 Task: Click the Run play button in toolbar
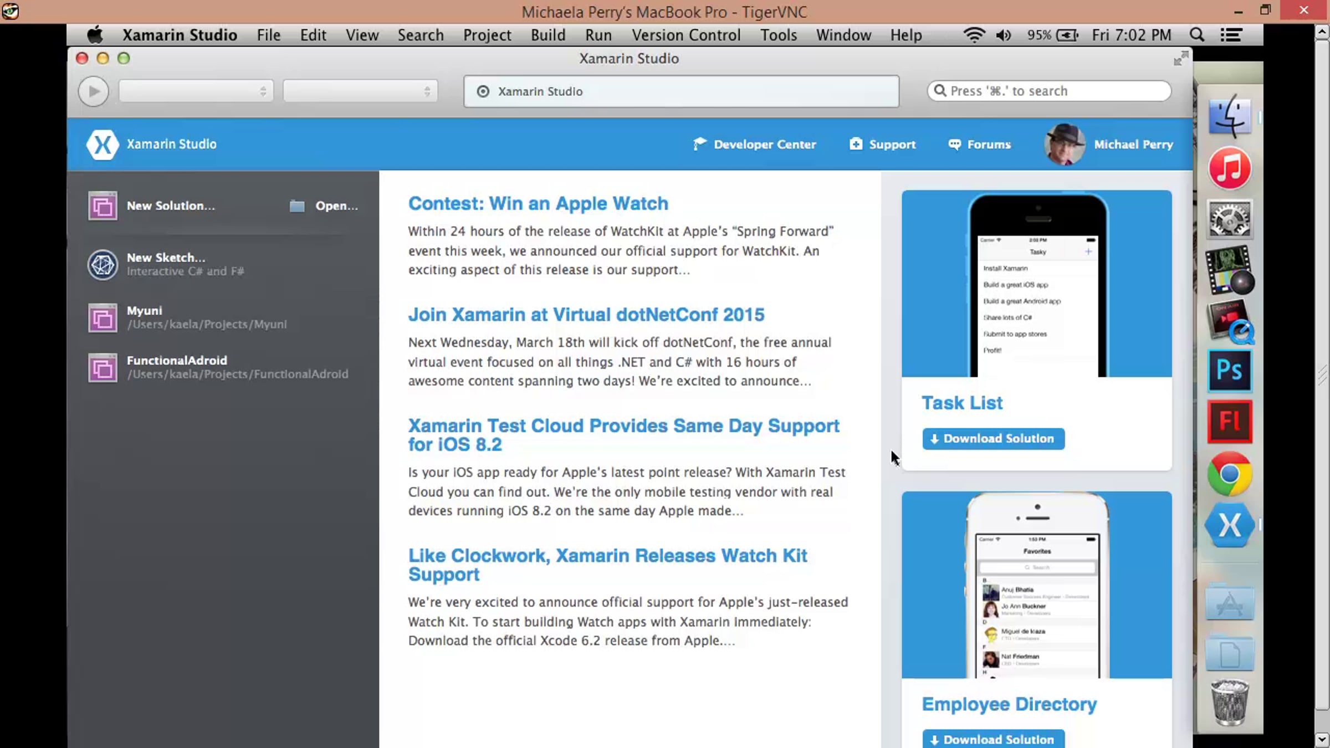pyautogui.click(x=93, y=91)
